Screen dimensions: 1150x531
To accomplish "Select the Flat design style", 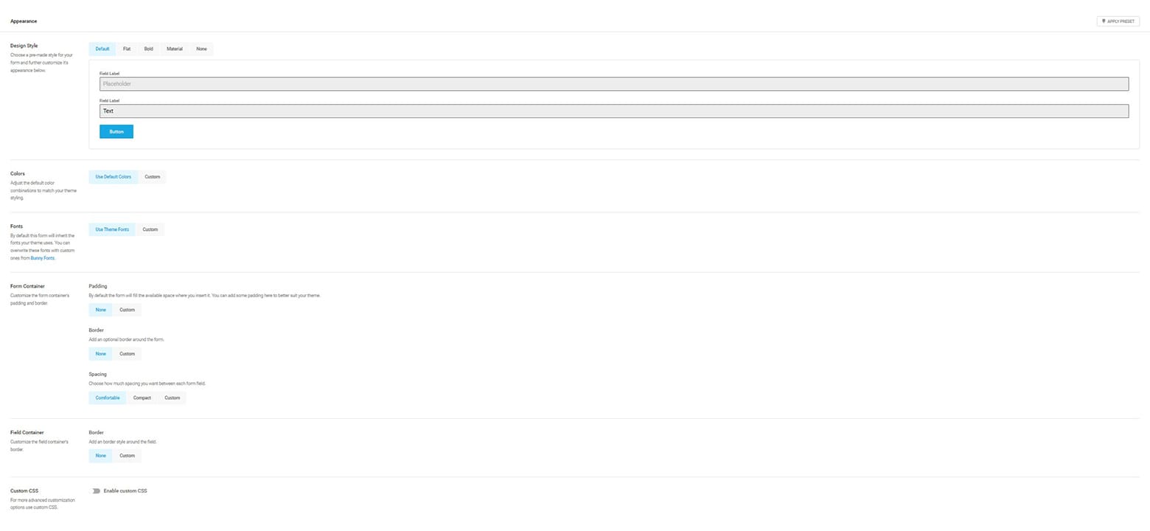I will 126,49.
